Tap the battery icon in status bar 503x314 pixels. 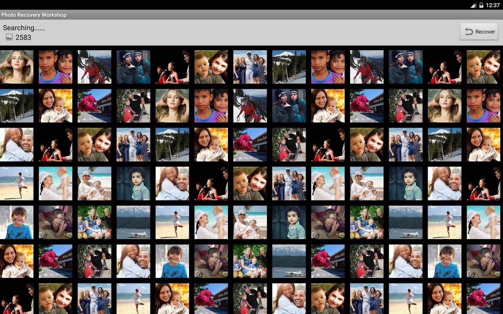(x=481, y=5)
